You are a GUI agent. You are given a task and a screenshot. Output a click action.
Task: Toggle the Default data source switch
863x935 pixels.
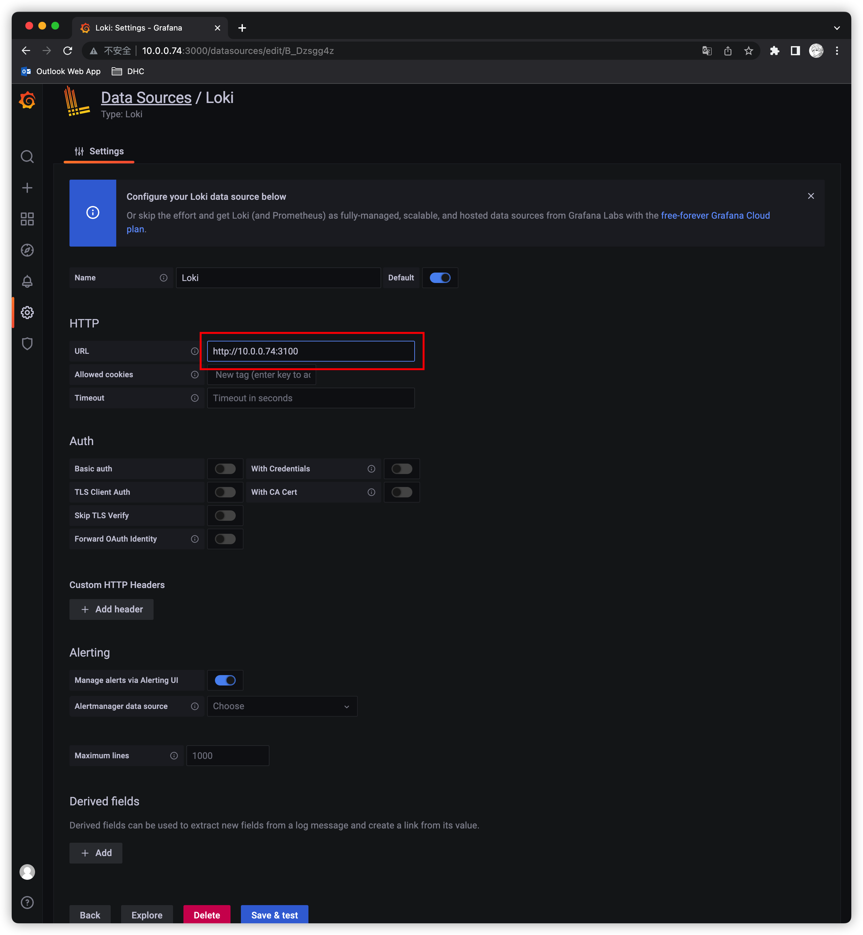pos(440,278)
